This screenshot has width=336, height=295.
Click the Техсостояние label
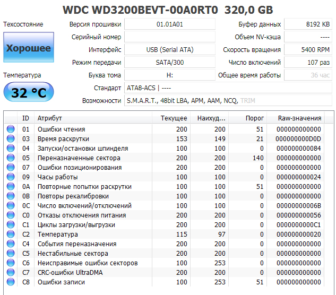(x=23, y=24)
